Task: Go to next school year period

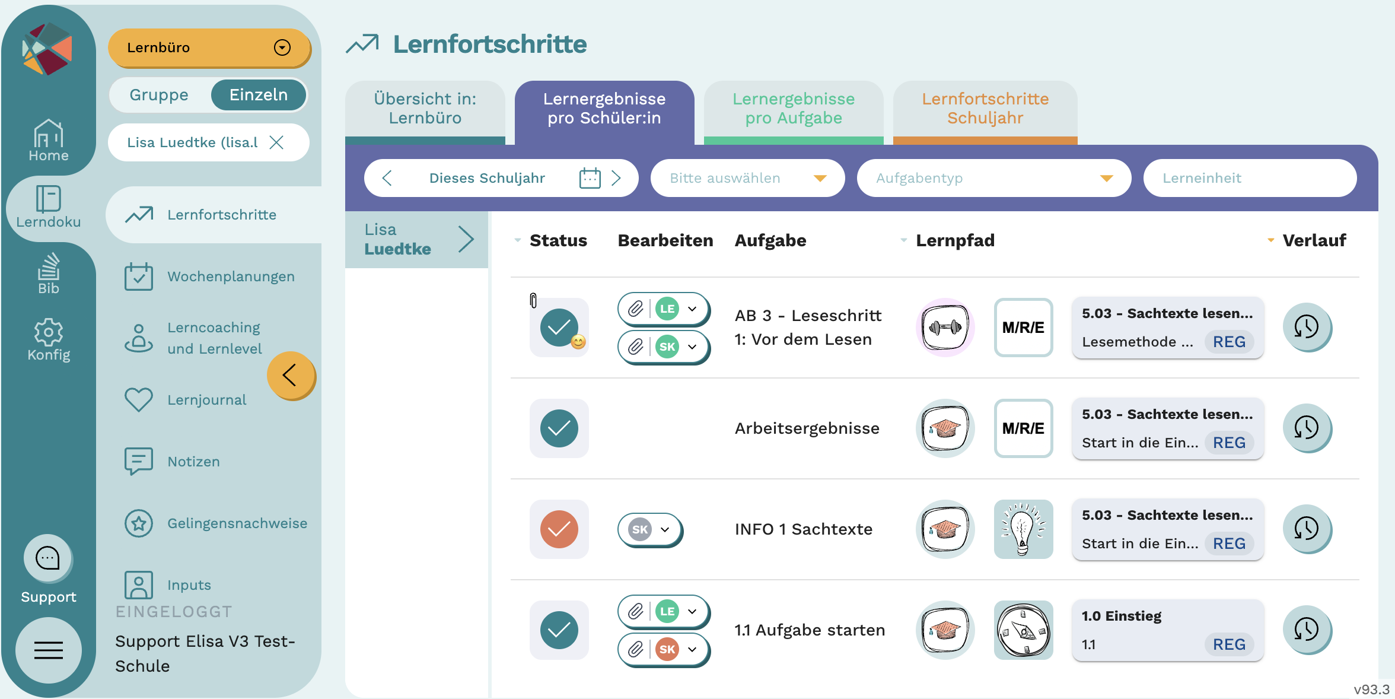Action: (617, 178)
